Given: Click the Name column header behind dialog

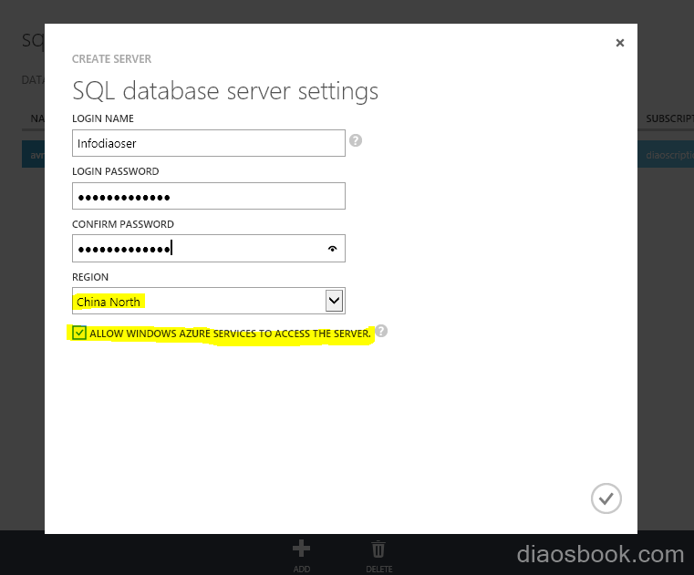Looking at the screenshot, I should pyautogui.click(x=36, y=118).
